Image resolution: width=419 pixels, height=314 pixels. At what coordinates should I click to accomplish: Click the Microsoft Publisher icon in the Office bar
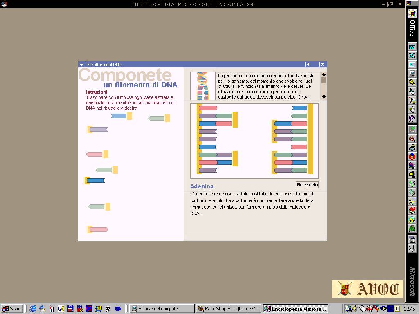pyautogui.click(x=412, y=118)
